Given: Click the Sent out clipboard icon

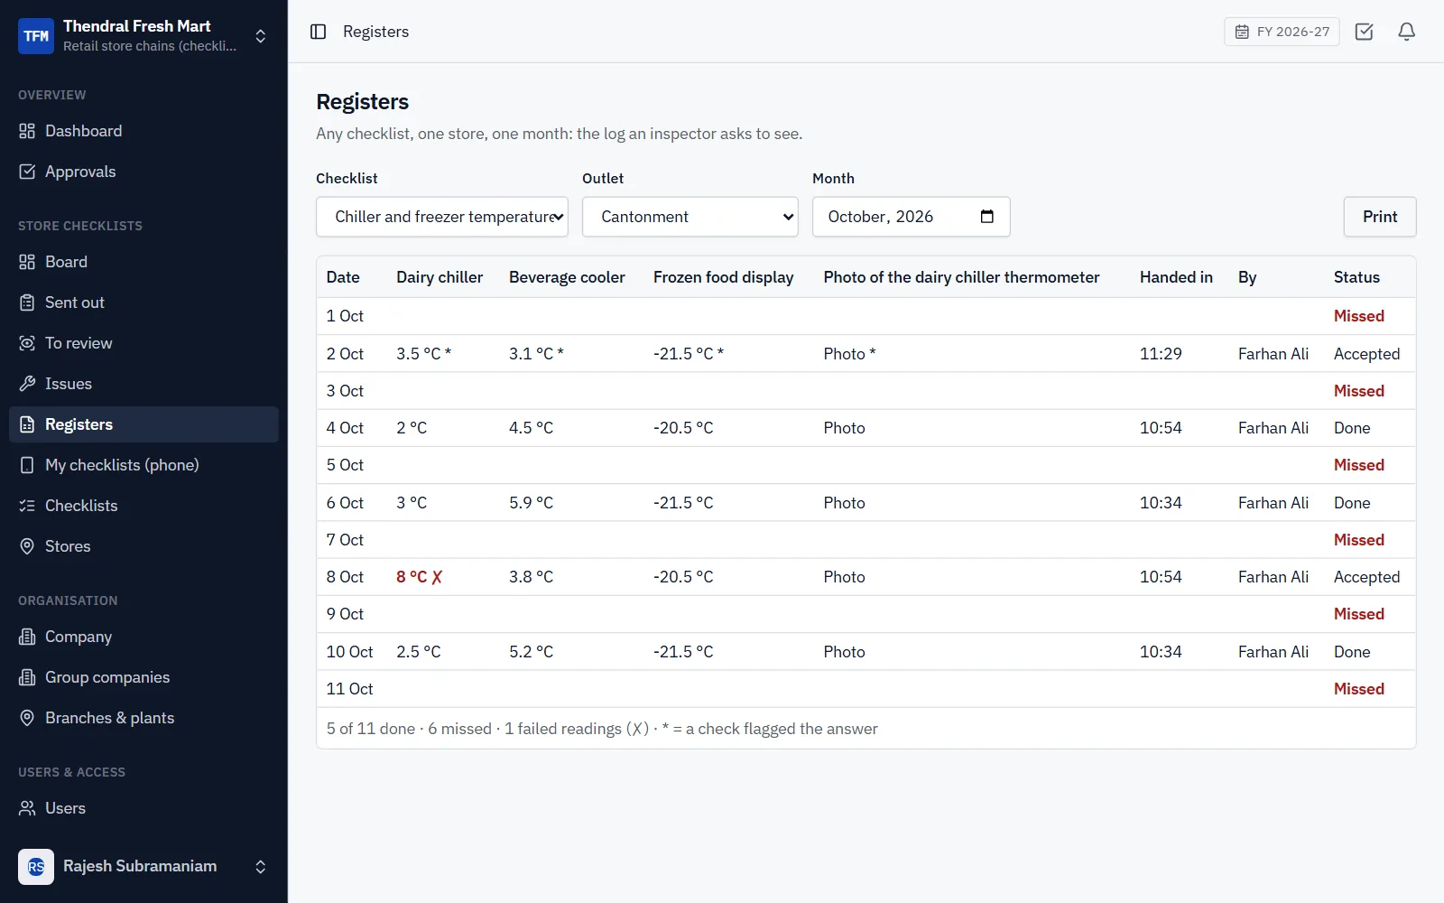Looking at the screenshot, I should [27, 303].
